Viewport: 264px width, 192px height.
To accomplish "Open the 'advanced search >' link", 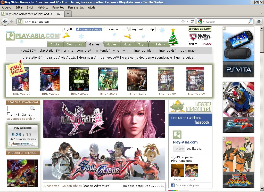I will (21, 119).
